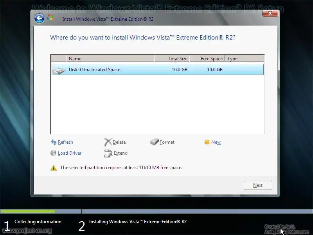The image size is (313, 235).
Task: Click the 10.0 GB Free Space value
Action: click(x=214, y=70)
